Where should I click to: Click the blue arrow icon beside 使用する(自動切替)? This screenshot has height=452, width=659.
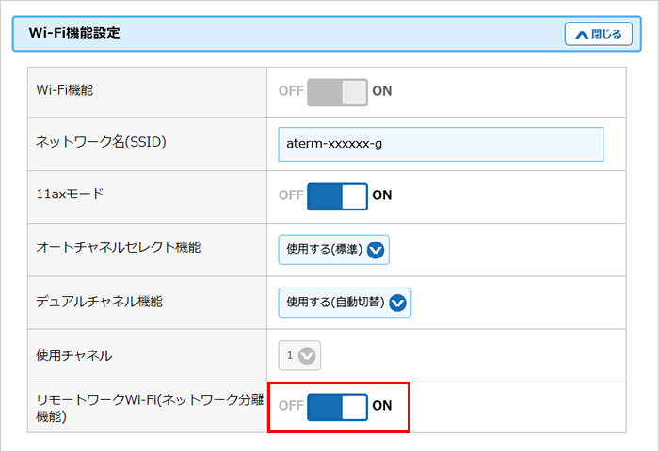(398, 303)
